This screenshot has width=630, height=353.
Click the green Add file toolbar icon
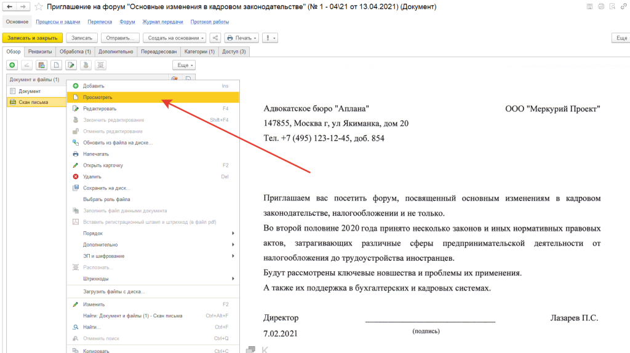pos(12,65)
